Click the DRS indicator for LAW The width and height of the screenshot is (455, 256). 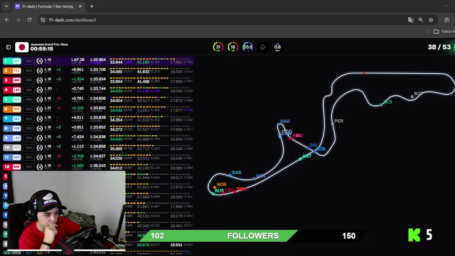tap(29, 138)
